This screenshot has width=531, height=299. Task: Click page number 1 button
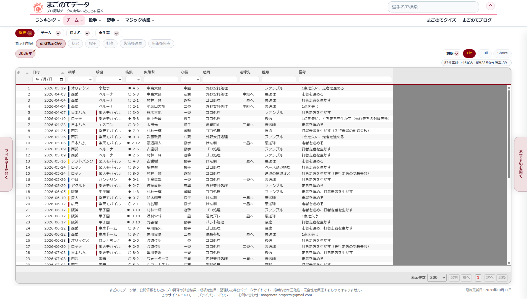click(x=478, y=278)
